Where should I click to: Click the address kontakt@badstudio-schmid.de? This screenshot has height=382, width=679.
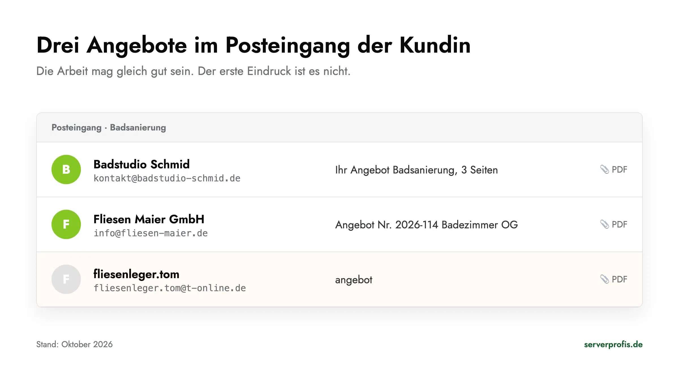coord(167,178)
